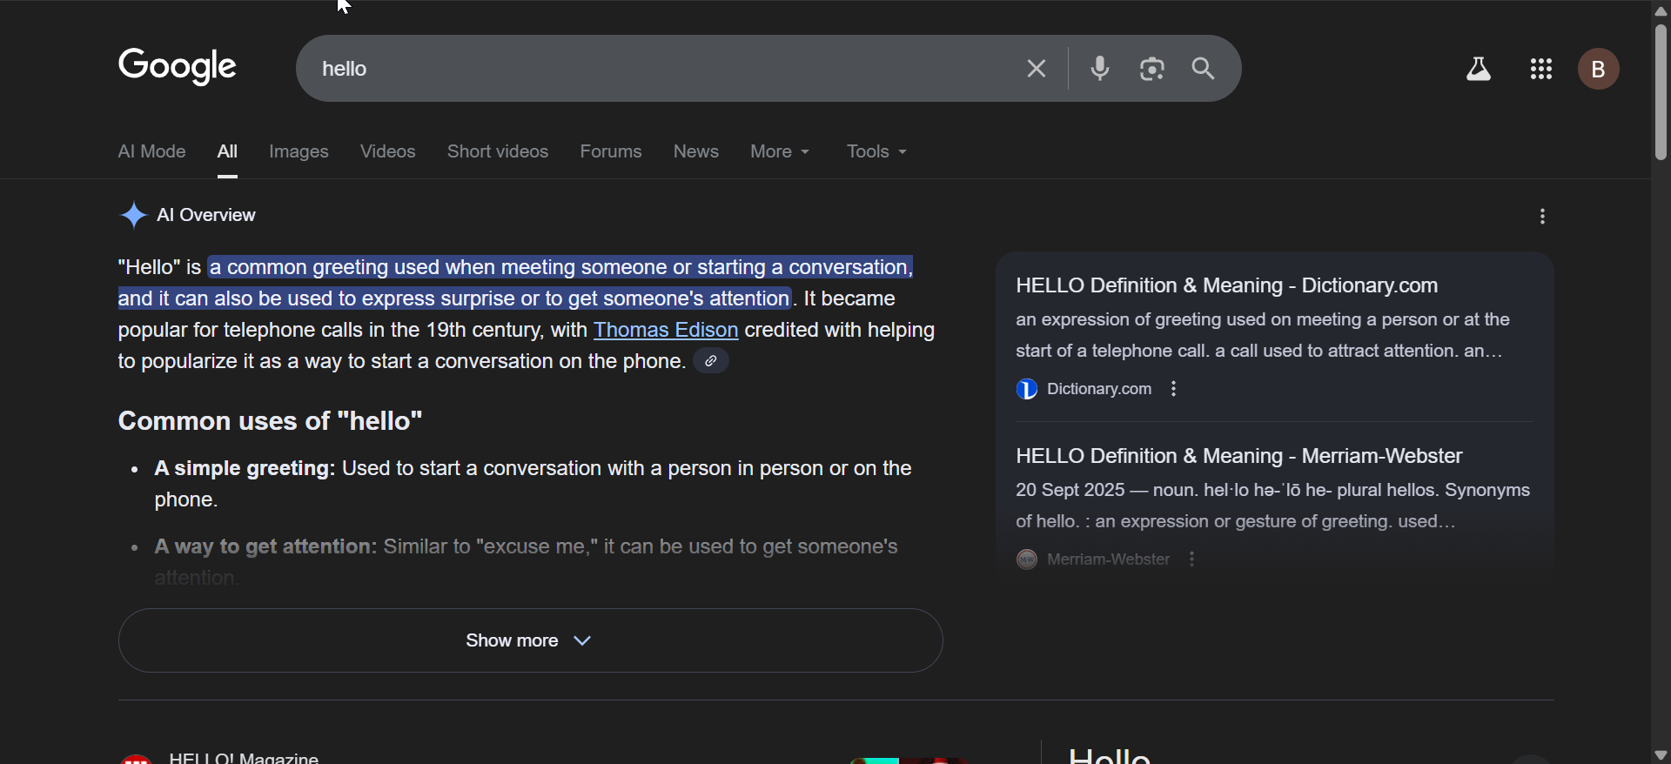Open AI Overview three-dot options menu
Image resolution: width=1671 pixels, height=764 pixels.
pos(1542,217)
